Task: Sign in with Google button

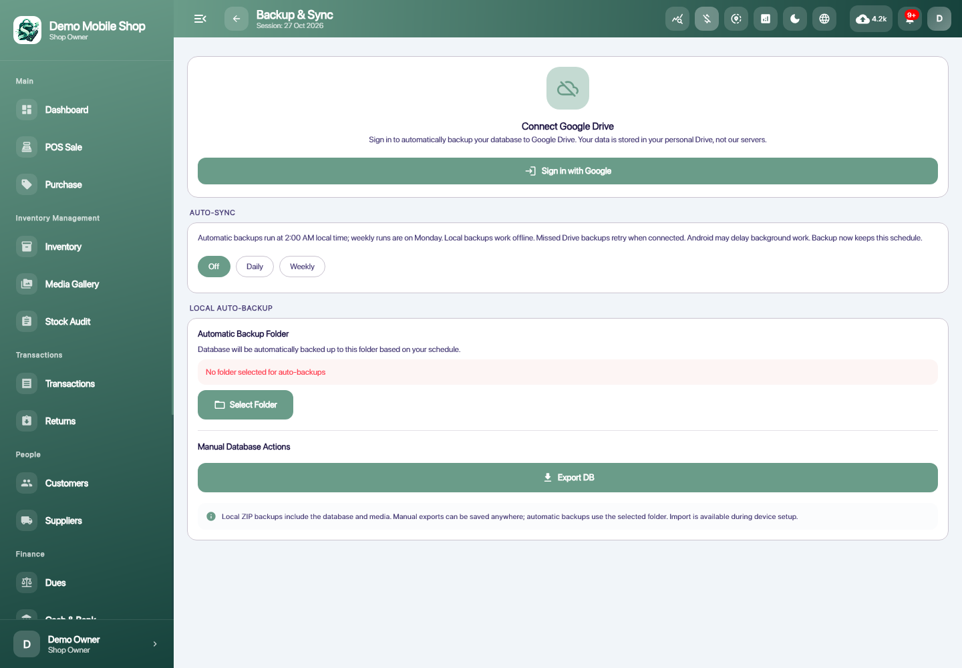Action: [x=568, y=171]
